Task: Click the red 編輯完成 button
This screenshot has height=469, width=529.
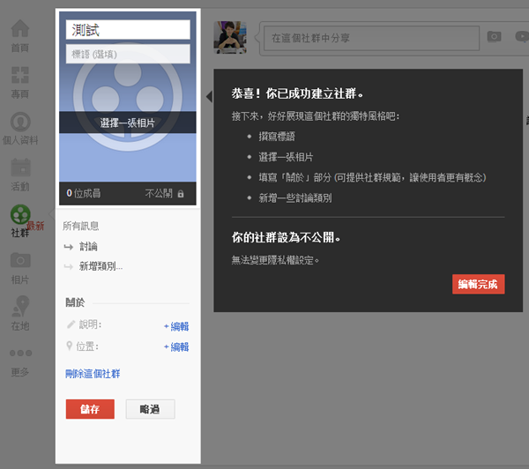Action: [x=479, y=284]
